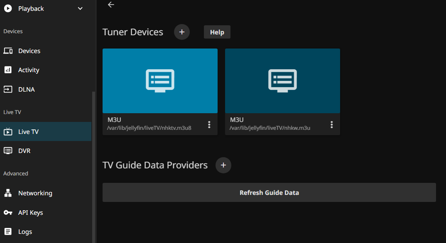Image resolution: width=446 pixels, height=243 pixels.
Task: Click the Activity chart icon
Action: click(x=8, y=70)
